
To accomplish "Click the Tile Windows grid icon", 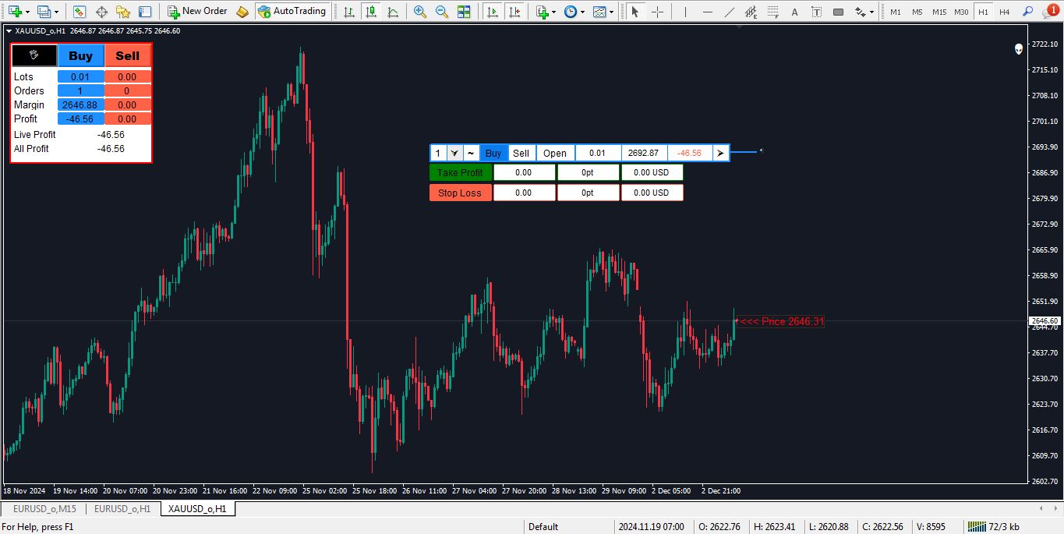I will click(x=464, y=12).
